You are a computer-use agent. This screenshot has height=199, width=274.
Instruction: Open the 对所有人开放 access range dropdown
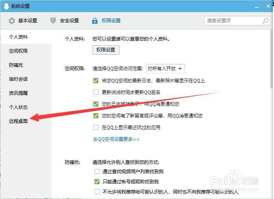[165, 69]
